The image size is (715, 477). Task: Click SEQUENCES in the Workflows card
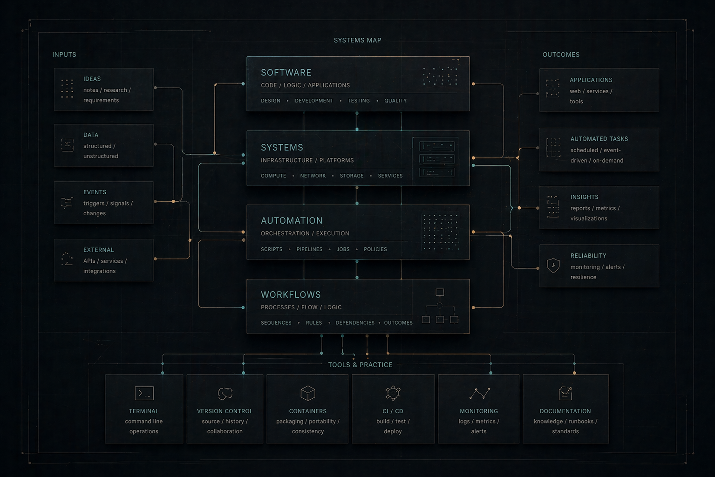[x=276, y=323]
